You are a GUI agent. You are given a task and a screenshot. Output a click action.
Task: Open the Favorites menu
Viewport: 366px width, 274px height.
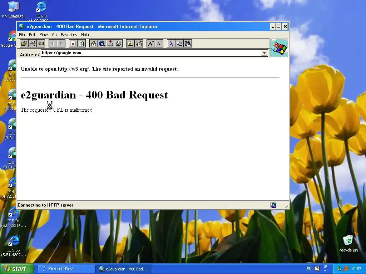point(69,35)
